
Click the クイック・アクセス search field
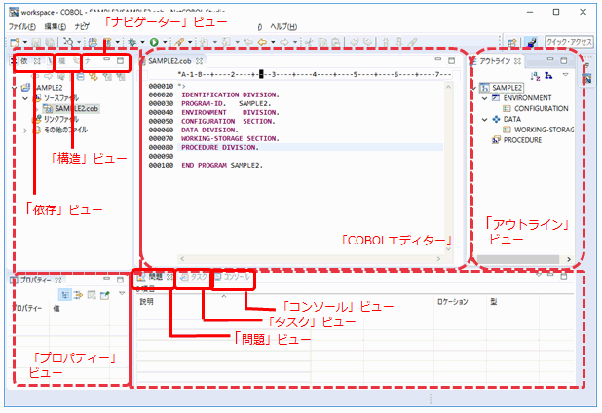coord(570,42)
